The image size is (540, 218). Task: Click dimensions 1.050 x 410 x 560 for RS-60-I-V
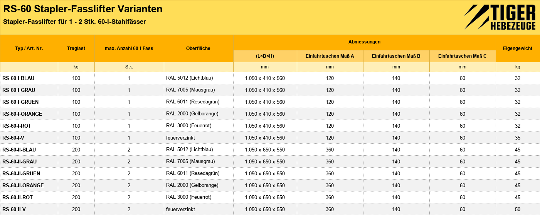[x=265, y=138]
